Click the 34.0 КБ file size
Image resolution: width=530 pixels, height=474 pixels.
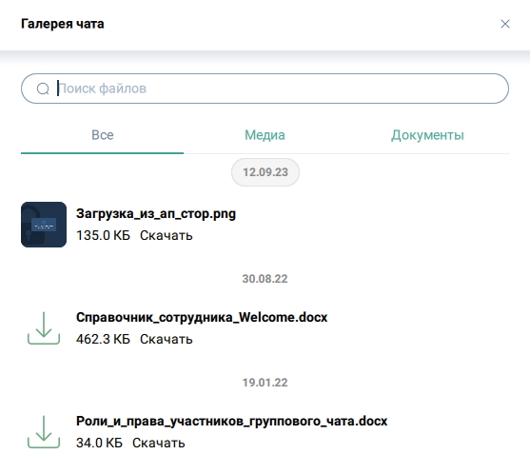(x=99, y=444)
